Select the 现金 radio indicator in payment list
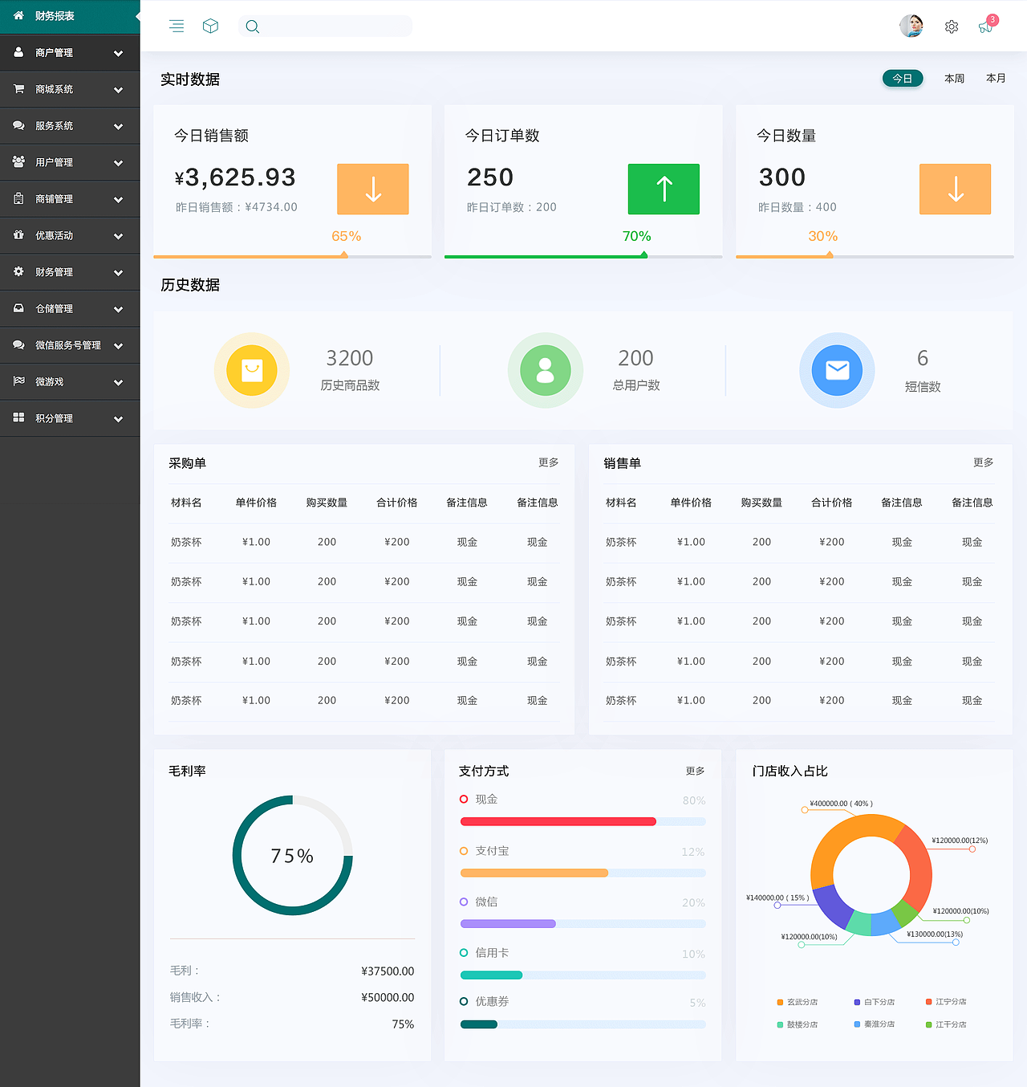The image size is (1027, 1087). (464, 799)
